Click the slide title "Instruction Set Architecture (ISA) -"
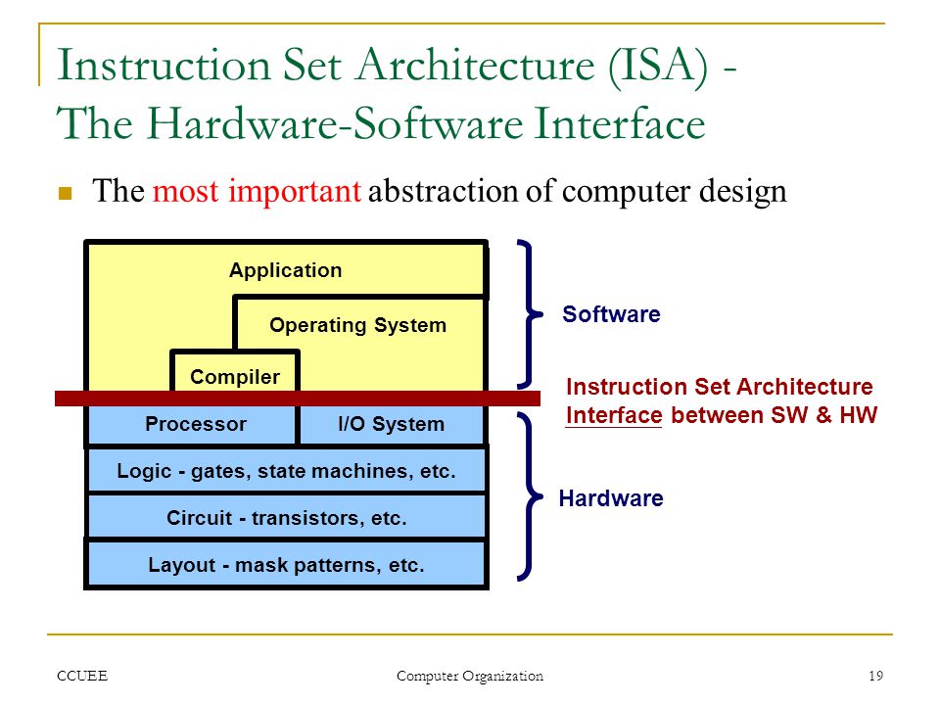The height and width of the screenshot is (705, 940). (397, 68)
